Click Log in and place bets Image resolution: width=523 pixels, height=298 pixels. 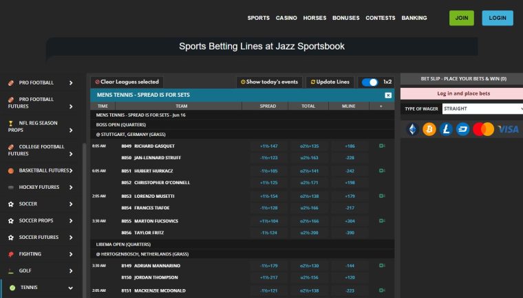pyautogui.click(x=463, y=93)
